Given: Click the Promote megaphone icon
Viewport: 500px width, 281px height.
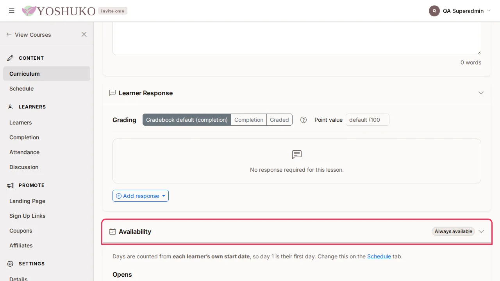Looking at the screenshot, I should click(x=11, y=185).
